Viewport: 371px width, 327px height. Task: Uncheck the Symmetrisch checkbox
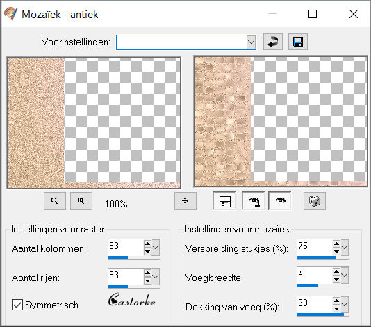click(x=17, y=305)
